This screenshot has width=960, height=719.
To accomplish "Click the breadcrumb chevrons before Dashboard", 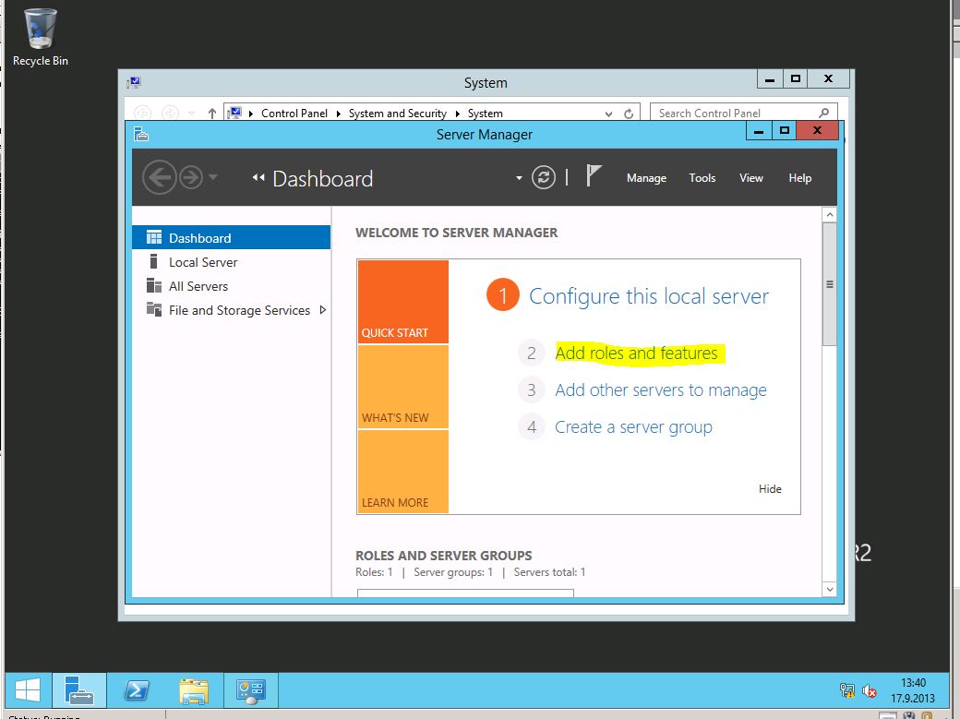I will pos(258,178).
